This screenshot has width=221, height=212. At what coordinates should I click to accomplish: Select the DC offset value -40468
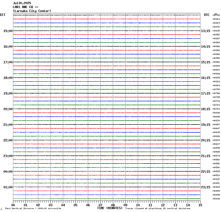[x=216, y=187]
